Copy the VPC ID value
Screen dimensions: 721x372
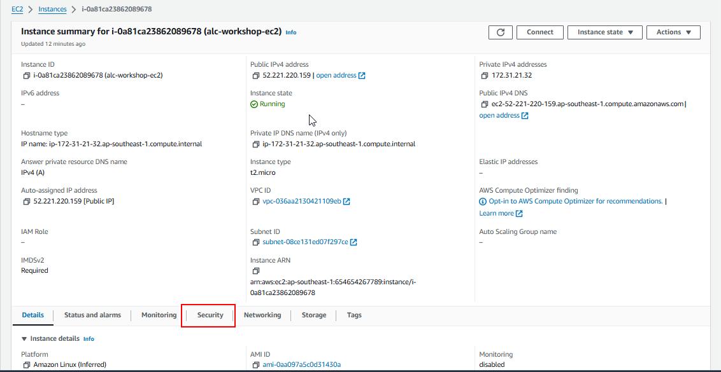point(255,202)
